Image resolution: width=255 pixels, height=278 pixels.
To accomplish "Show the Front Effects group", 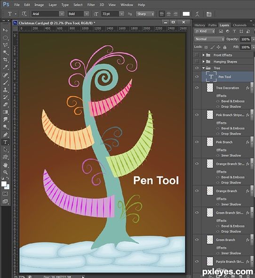I will [197, 55].
